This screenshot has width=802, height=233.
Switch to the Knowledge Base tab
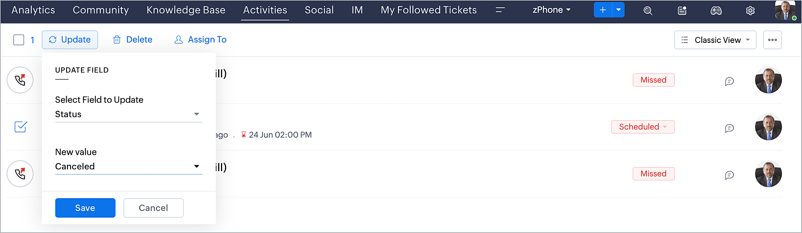click(186, 10)
